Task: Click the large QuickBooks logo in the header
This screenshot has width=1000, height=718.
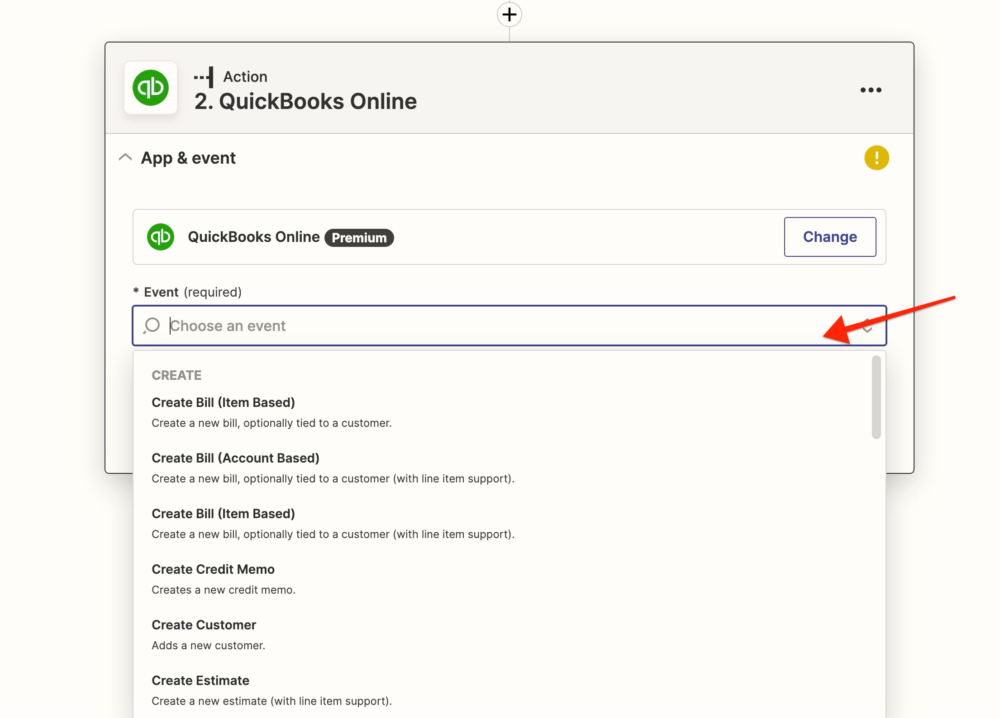Action: (151, 88)
